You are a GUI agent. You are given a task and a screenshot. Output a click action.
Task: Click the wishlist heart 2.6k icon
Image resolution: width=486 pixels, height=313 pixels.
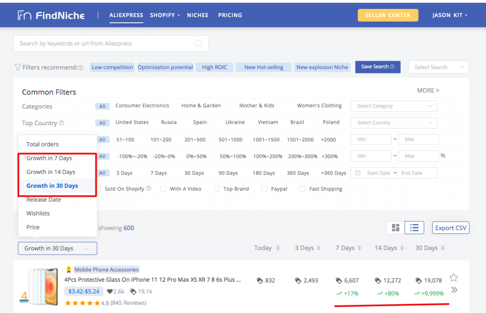tap(110, 291)
